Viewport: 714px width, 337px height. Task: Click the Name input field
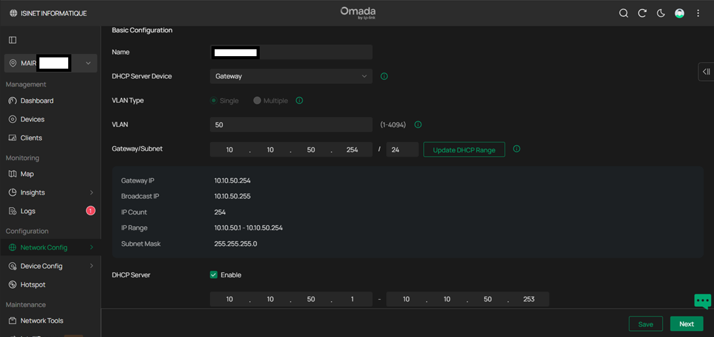(x=291, y=52)
